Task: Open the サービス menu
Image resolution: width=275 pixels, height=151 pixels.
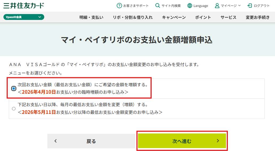Action: click(x=228, y=17)
